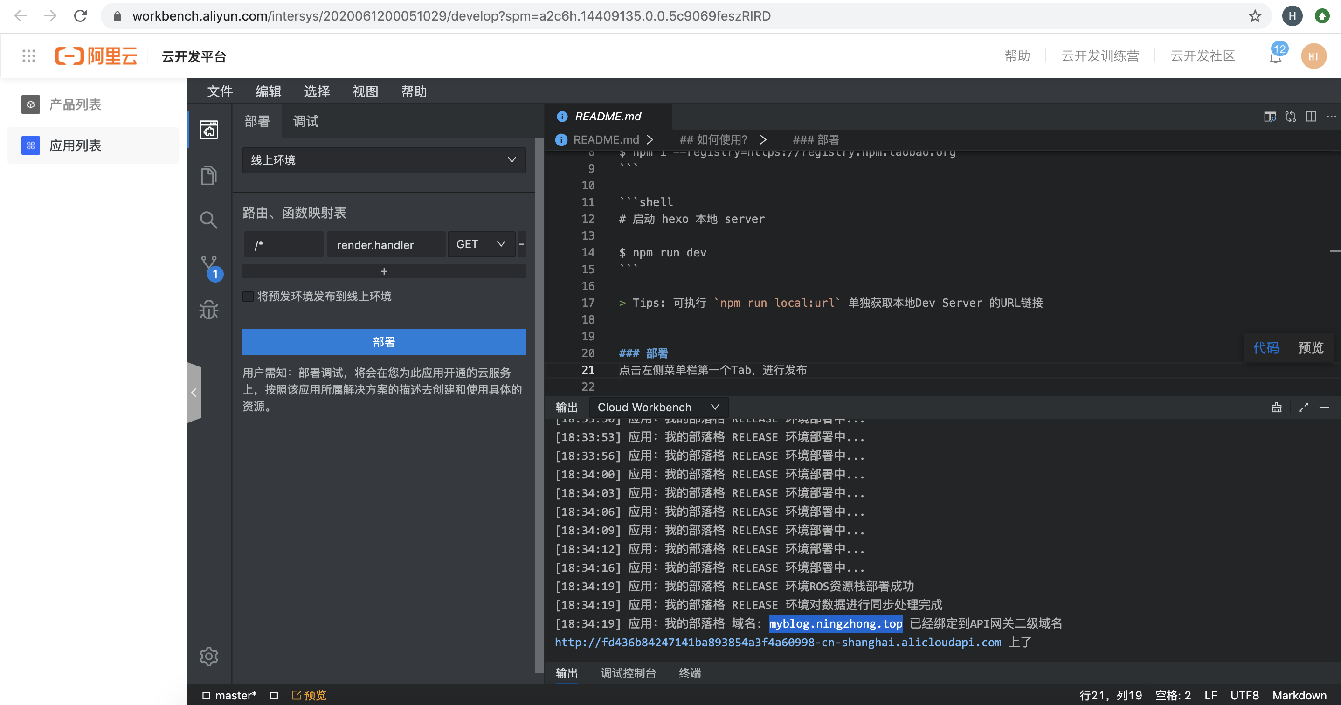The image size is (1341, 705).
Task: Open 云开发社区 link in header
Action: click(1203, 55)
